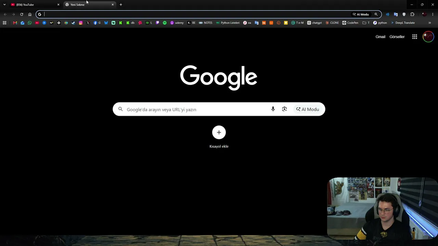Reload the current page
Viewport: 438px width, 246px height.
[22, 14]
